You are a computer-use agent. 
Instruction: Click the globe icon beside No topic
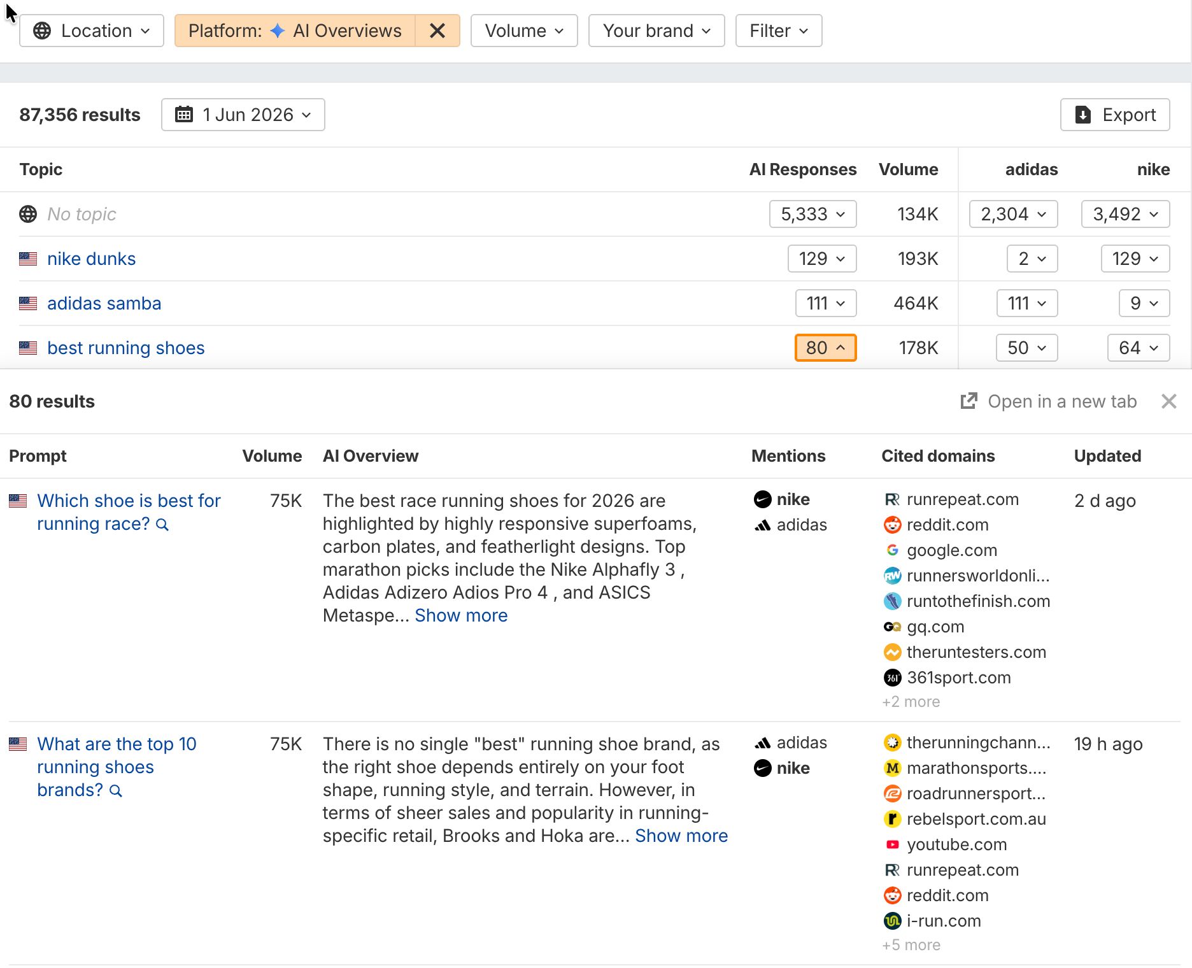28,214
